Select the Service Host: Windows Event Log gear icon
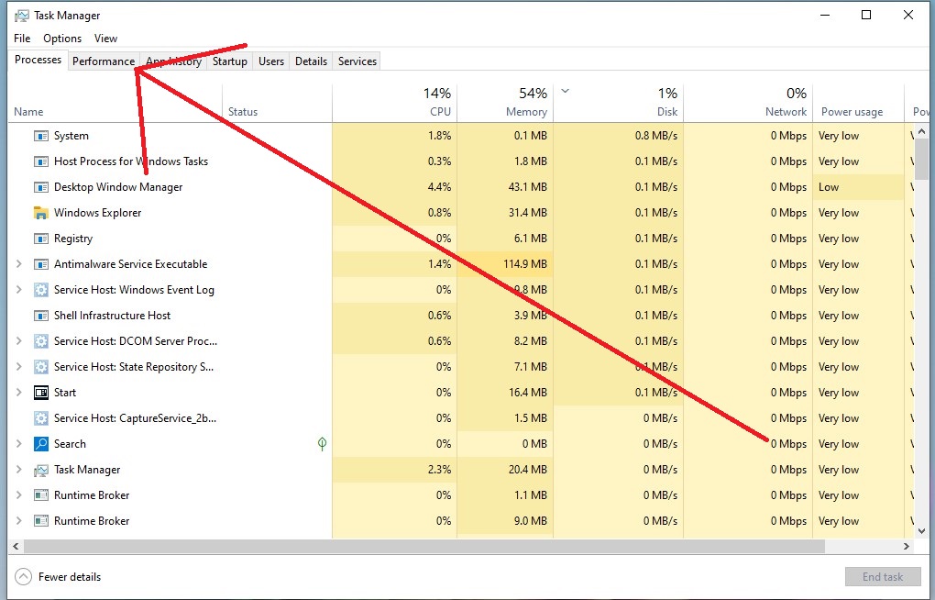This screenshot has height=600, width=935. [x=40, y=290]
